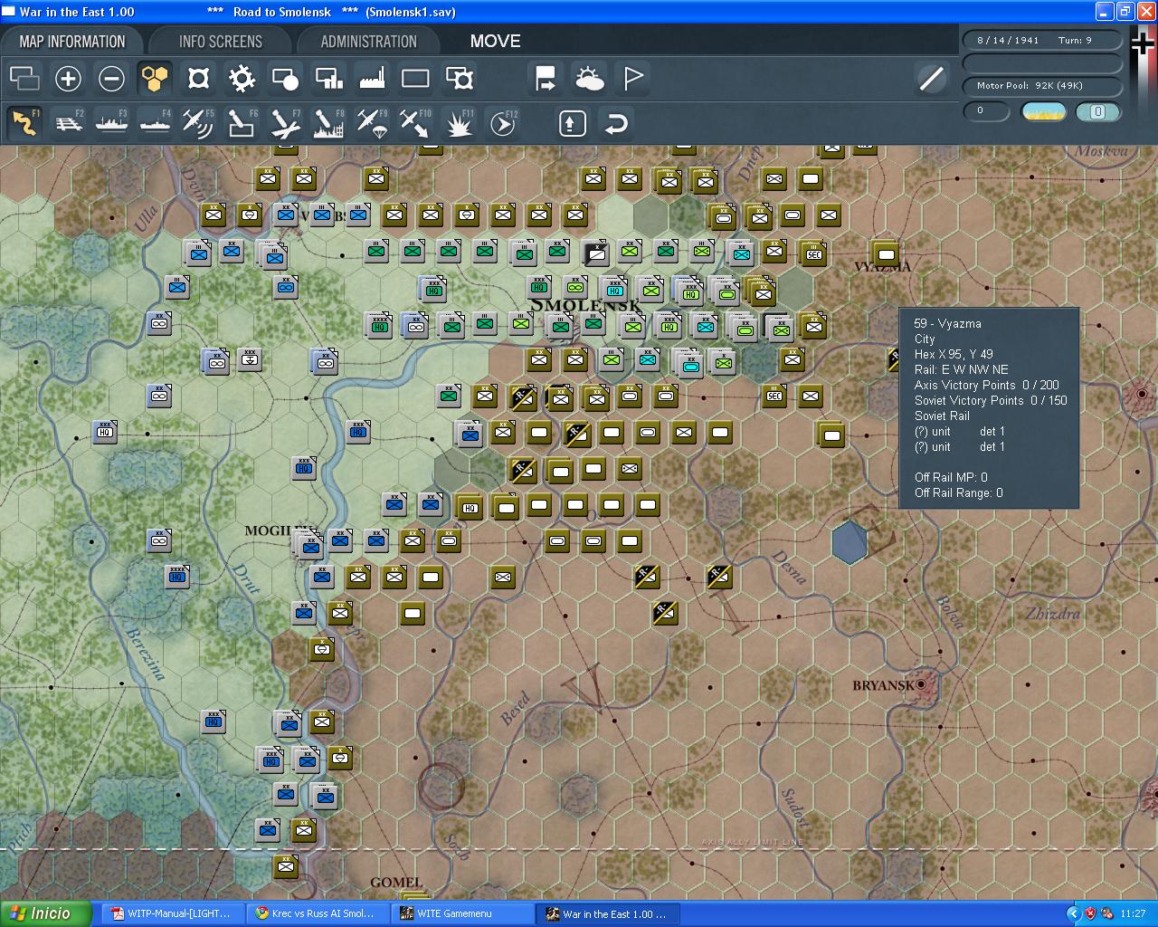Image resolution: width=1158 pixels, height=927 pixels.
Task: Click the gear-shaped map toggle icon
Action: click(x=242, y=79)
